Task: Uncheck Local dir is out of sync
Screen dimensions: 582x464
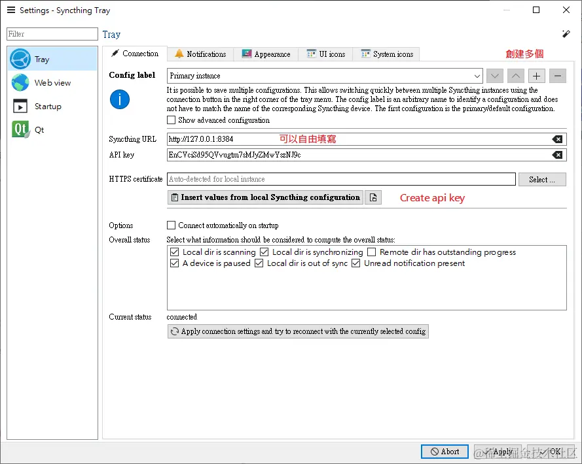Action: point(259,263)
